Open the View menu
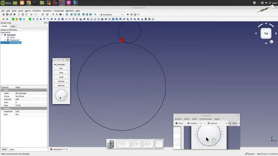 [x=14, y=11]
